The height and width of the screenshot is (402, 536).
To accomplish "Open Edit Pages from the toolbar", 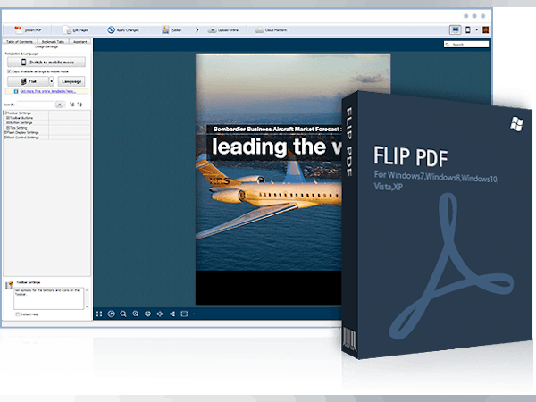I will [76, 30].
